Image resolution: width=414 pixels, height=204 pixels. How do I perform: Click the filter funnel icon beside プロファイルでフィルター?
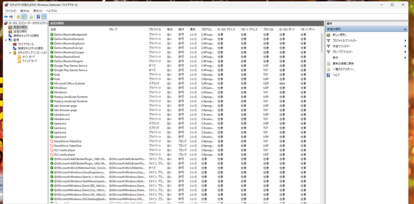click(x=328, y=41)
